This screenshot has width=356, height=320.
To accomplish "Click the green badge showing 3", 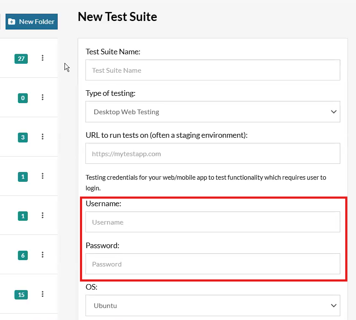I will pyautogui.click(x=23, y=137).
